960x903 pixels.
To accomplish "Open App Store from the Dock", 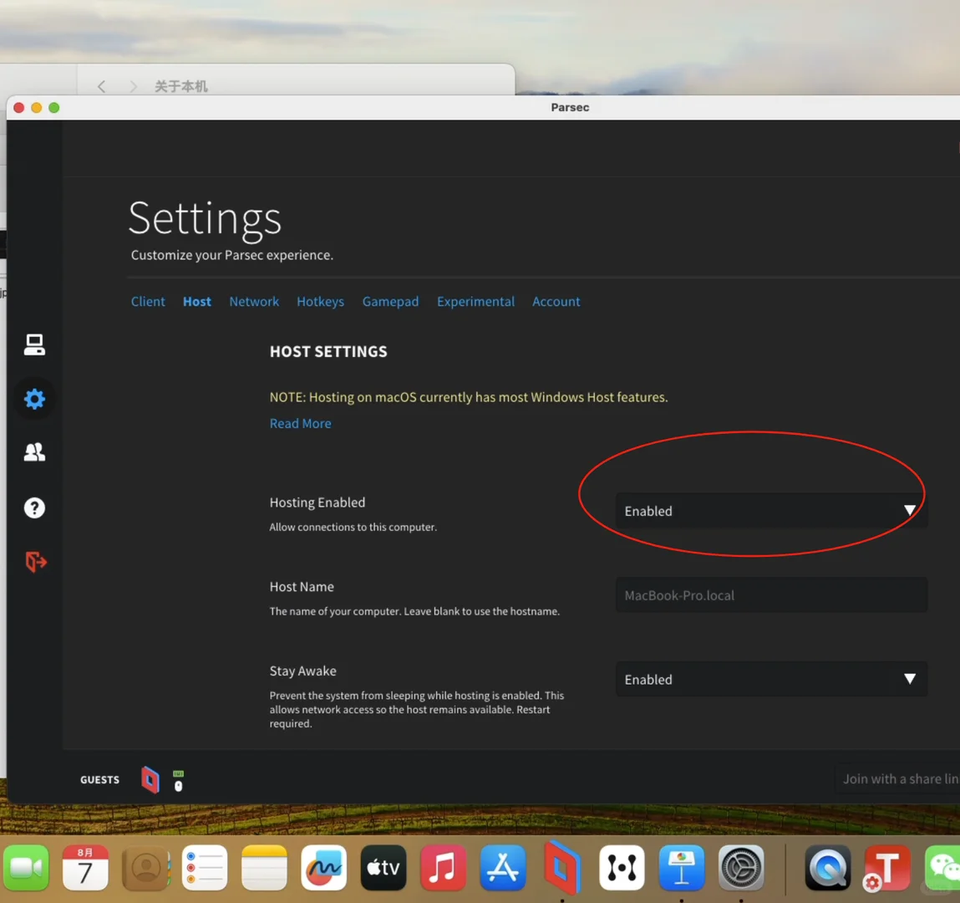I will pyautogui.click(x=503, y=868).
